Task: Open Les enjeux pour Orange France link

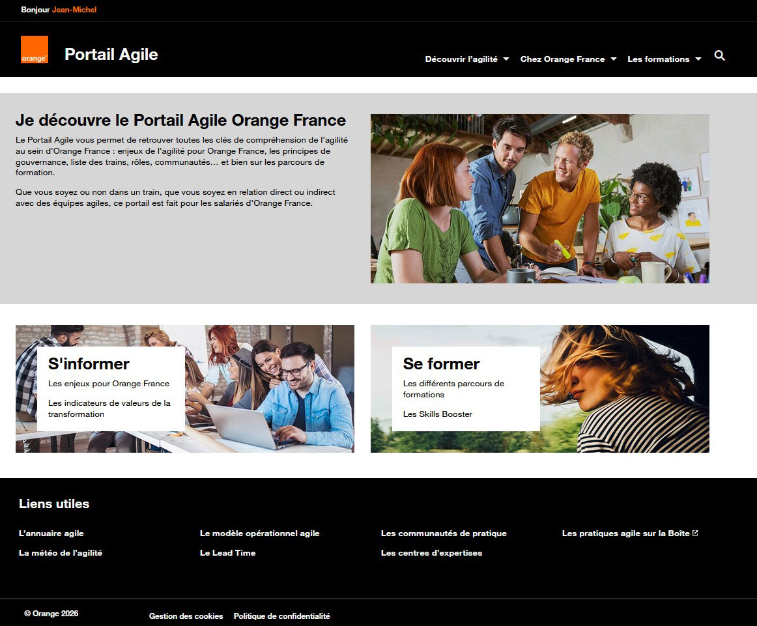Action: point(109,384)
